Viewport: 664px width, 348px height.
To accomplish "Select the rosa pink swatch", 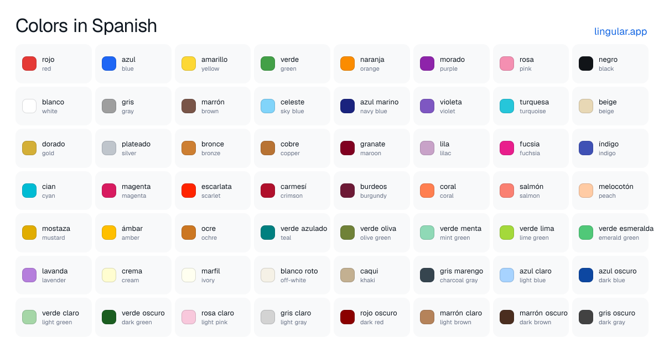I will (507, 64).
